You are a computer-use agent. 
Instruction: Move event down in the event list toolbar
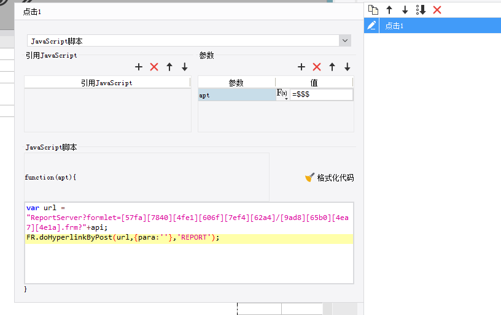pyautogui.click(x=405, y=10)
